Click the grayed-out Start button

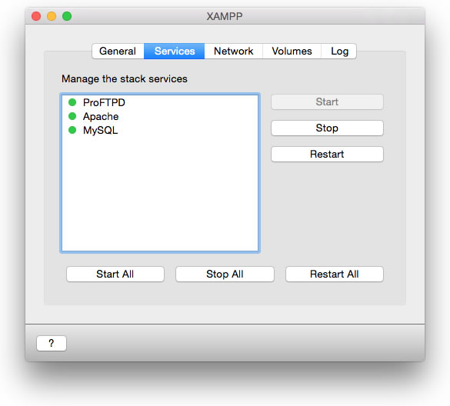pos(327,101)
